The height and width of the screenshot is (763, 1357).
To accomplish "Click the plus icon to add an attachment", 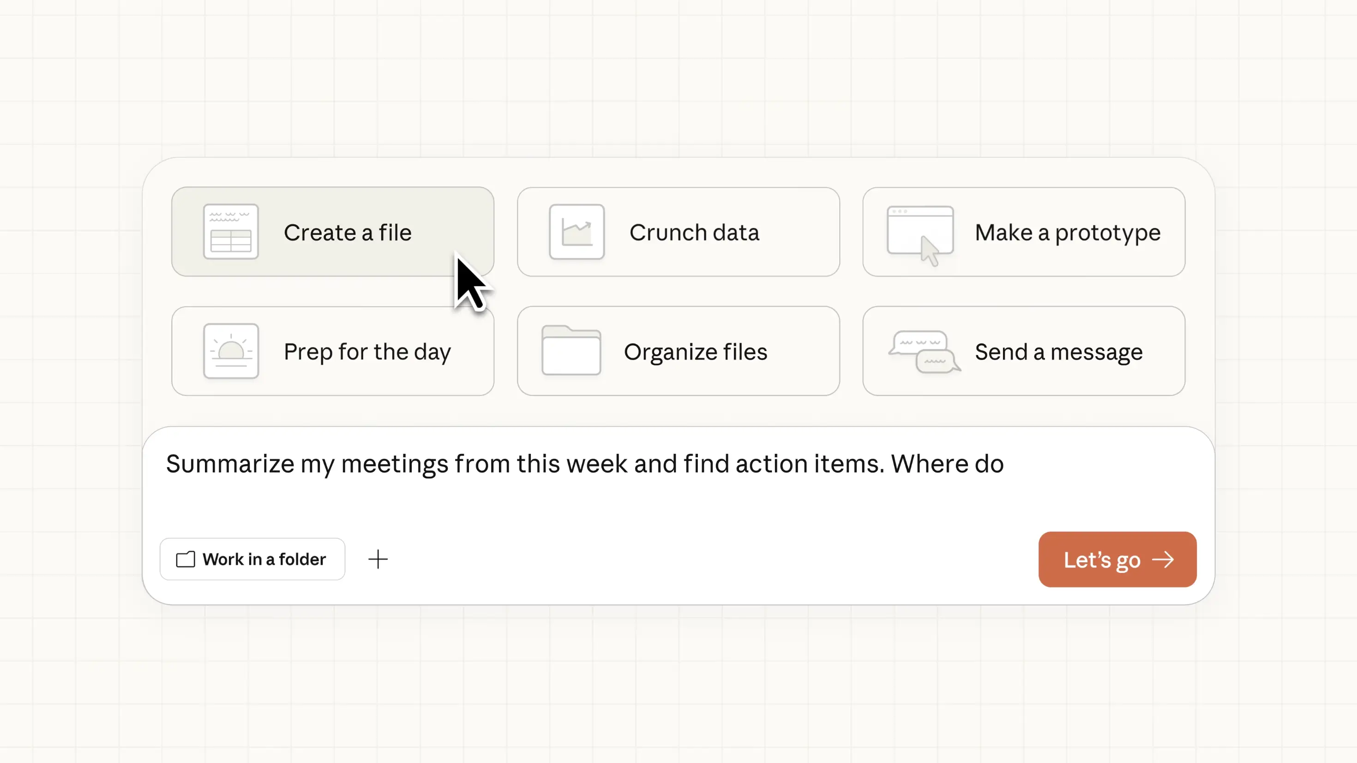I will (x=378, y=559).
